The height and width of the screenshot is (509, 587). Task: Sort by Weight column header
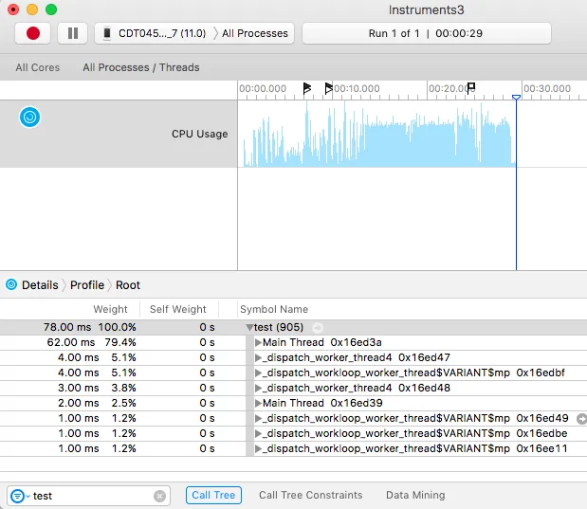110,309
